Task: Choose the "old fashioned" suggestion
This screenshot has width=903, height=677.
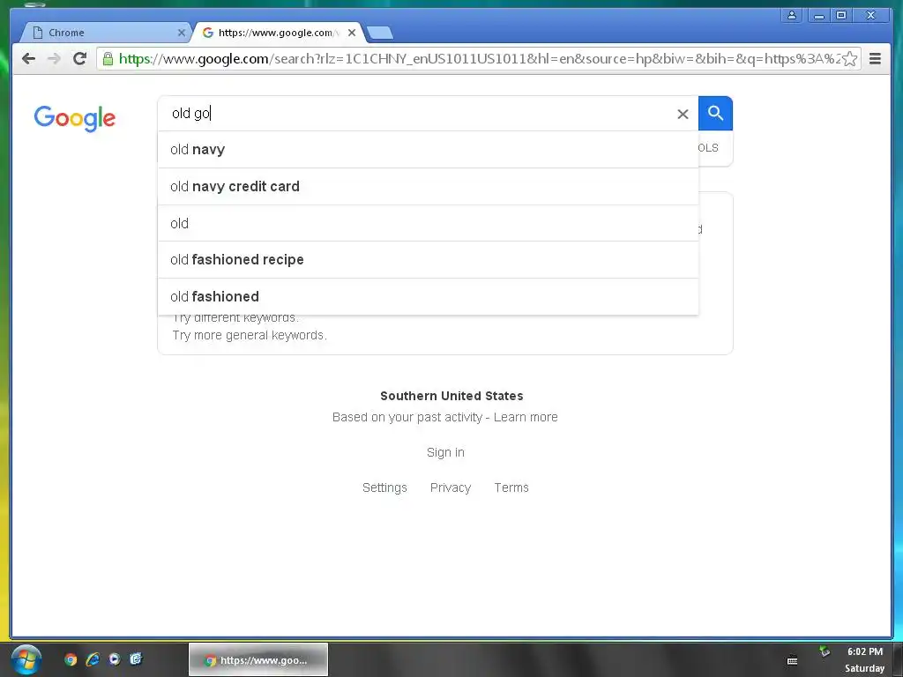Action: click(x=428, y=296)
